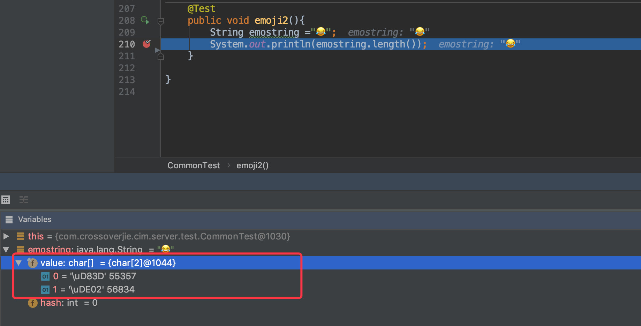
Task: Click the @Test annotation on line 207
Action: click(201, 8)
